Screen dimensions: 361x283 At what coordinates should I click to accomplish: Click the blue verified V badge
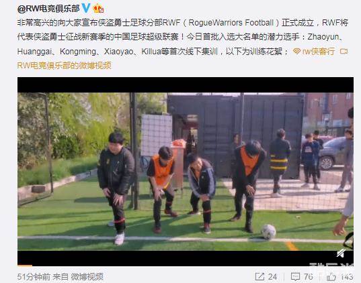[x=86, y=8]
